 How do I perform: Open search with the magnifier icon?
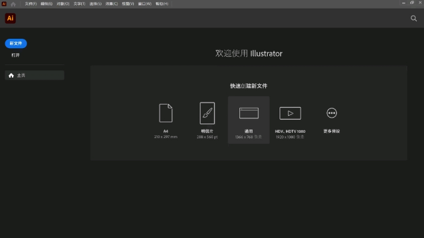pos(413,18)
